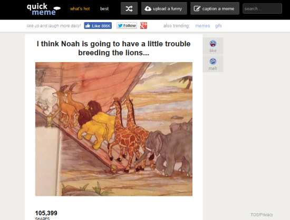Open the "best" tab
The height and width of the screenshot is (220, 290).
click(x=104, y=8)
